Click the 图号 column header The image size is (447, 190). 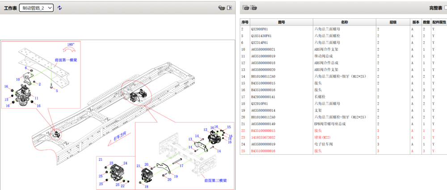[x=281, y=22]
